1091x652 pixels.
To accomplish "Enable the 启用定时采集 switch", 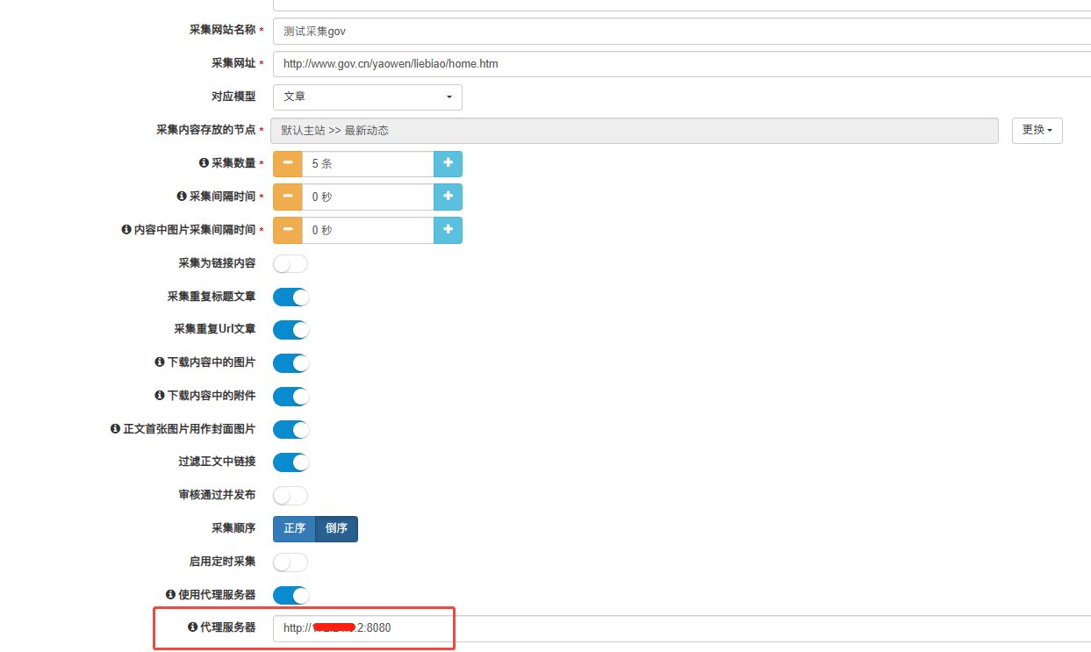I will click(291, 562).
